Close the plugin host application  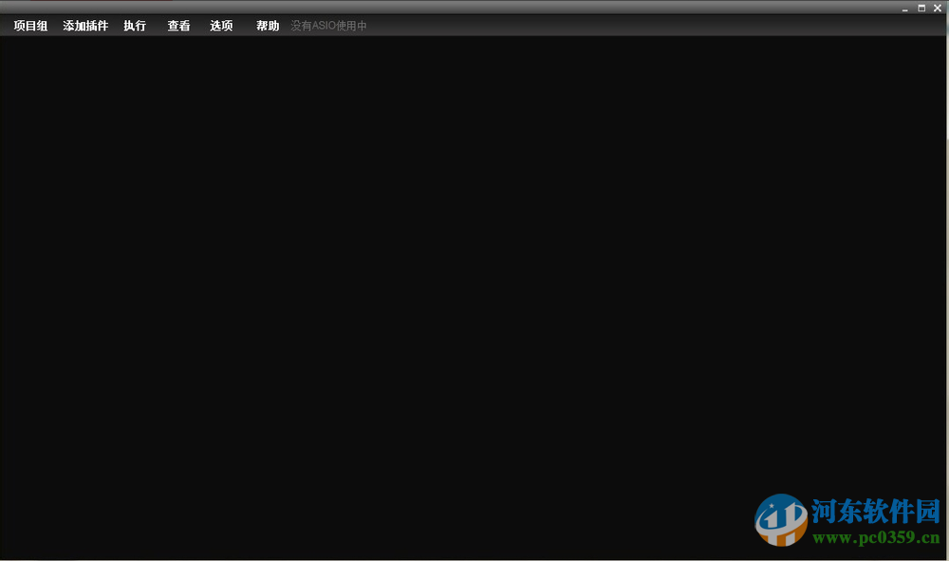938,8
